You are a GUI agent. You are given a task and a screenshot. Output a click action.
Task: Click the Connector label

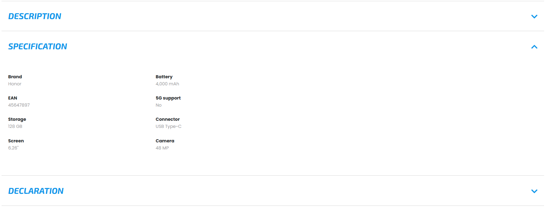point(168,119)
